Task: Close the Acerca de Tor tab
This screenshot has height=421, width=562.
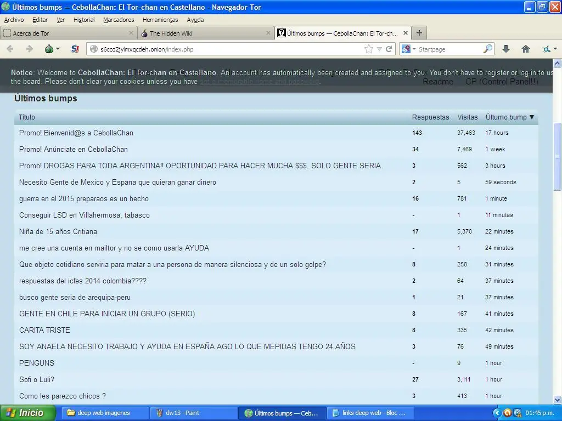Action: 131,33
